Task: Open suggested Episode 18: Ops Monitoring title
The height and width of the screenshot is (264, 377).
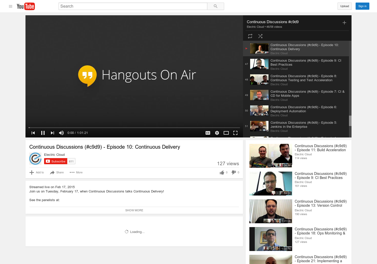Action: [x=320, y=231]
